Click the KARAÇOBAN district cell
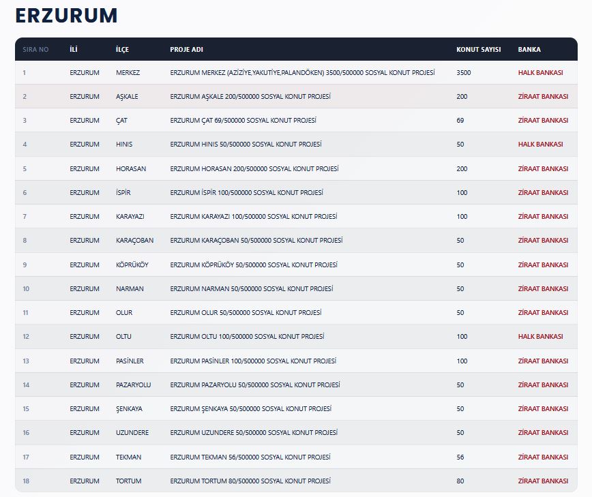 (134, 241)
